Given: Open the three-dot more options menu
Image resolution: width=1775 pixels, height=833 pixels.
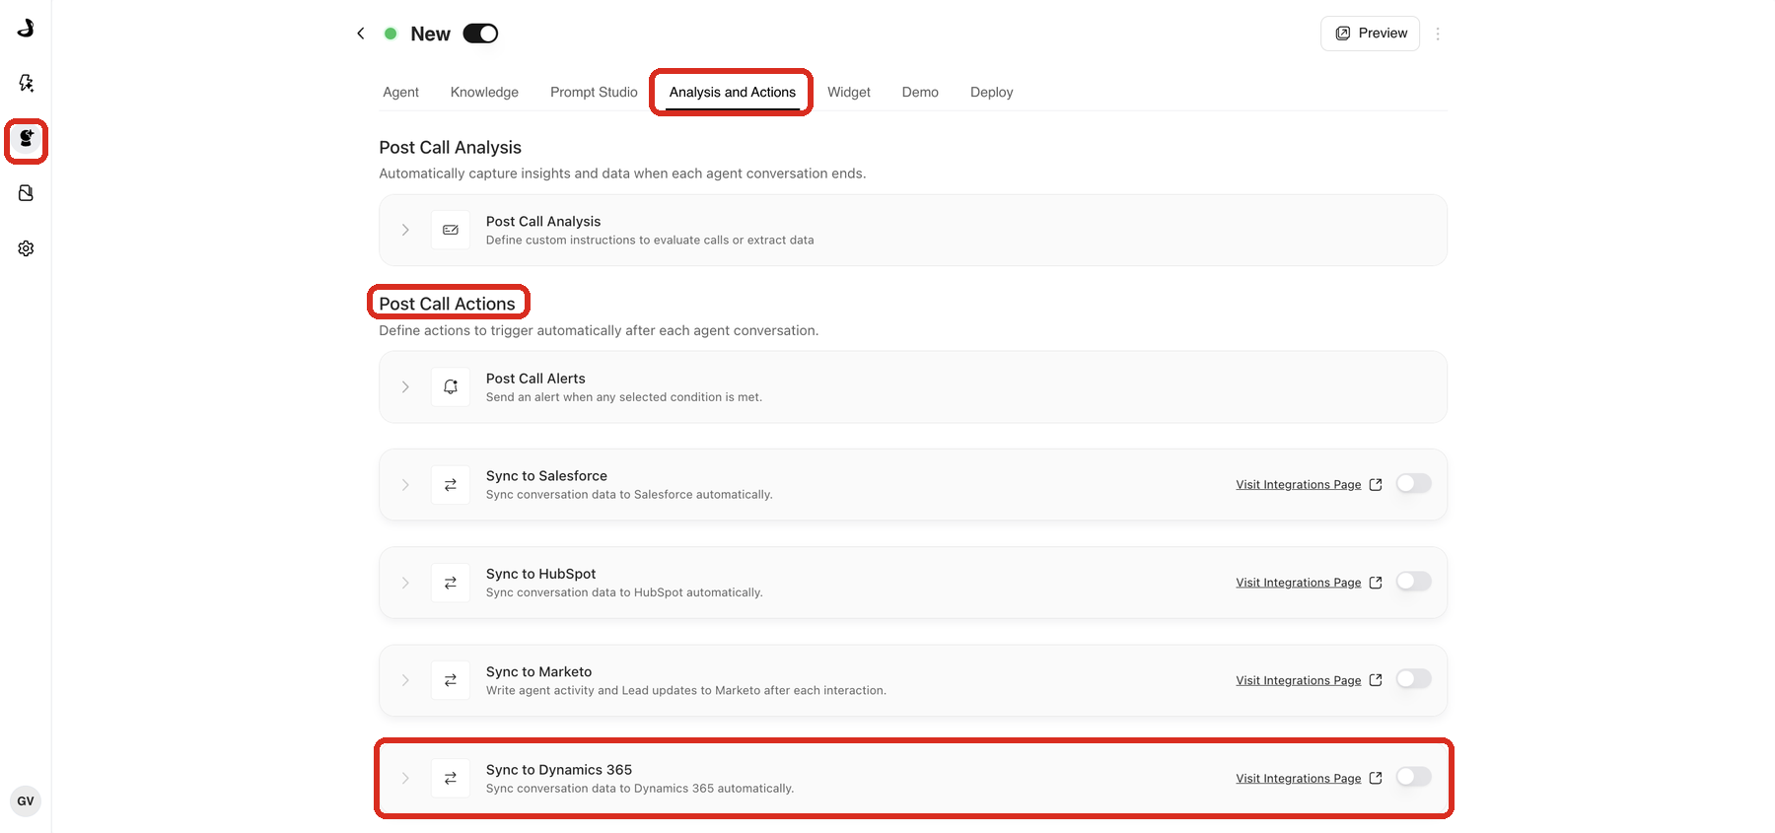Looking at the screenshot, I should (1438, 34).
